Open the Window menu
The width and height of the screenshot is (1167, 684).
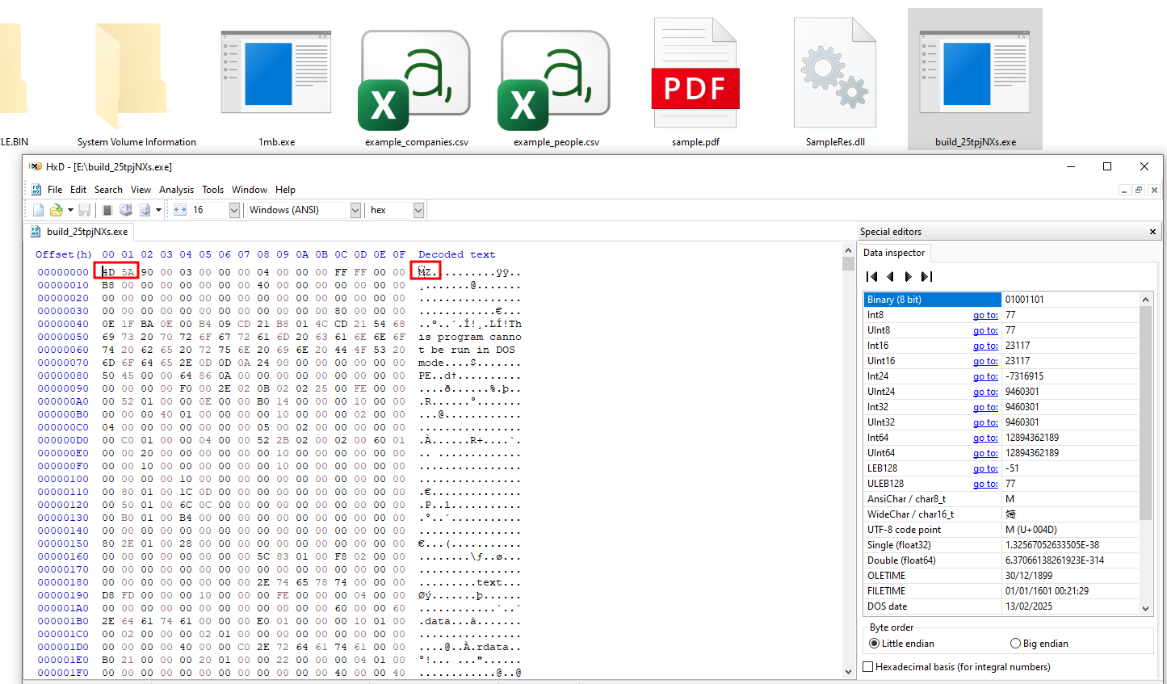coord(250,190)
